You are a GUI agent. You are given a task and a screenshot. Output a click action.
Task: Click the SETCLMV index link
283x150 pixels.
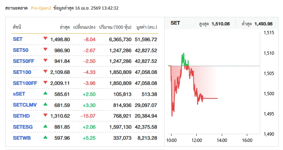(x=24, y=105)
